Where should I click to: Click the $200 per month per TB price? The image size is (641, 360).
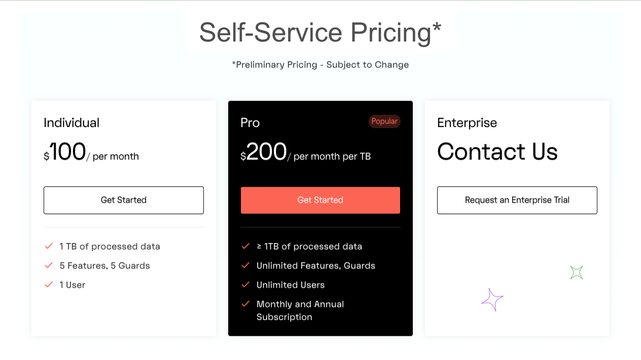pos(306,152)
